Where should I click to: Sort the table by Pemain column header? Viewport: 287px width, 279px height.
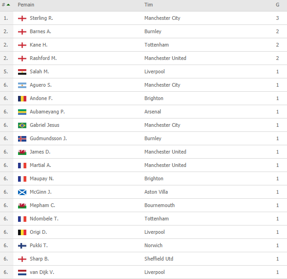[x=26, y=5]
